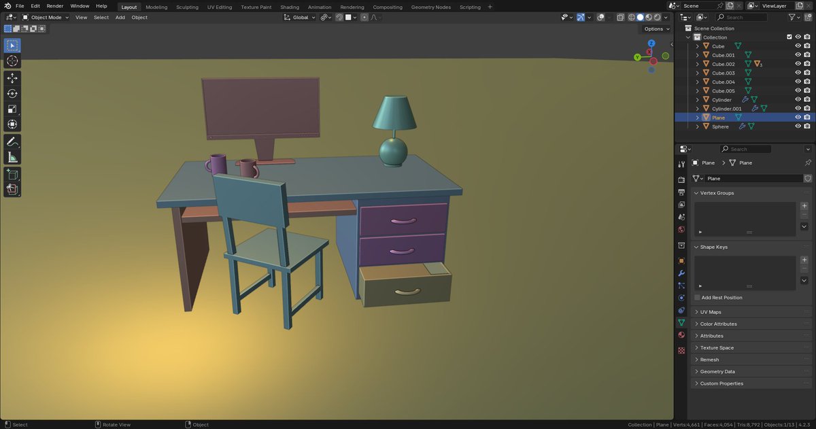Open the Output properties tab
816x429 pixels.
click(681, 192)
